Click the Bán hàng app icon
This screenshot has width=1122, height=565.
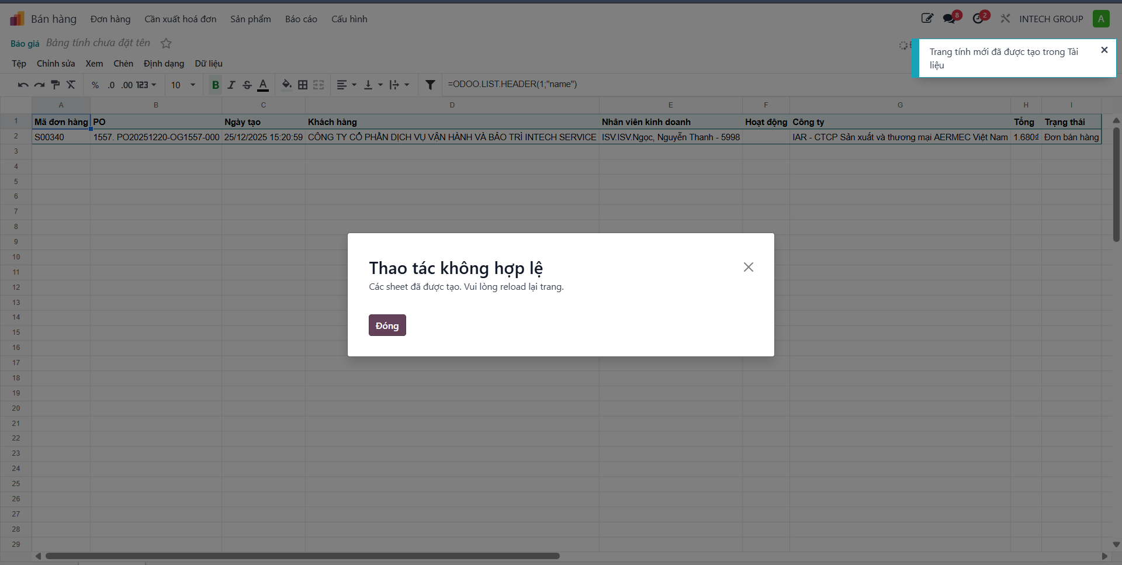pos(17,19)
